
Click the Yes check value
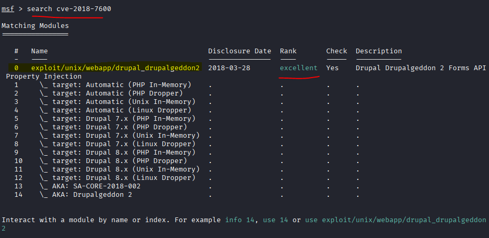pos(332,68)
